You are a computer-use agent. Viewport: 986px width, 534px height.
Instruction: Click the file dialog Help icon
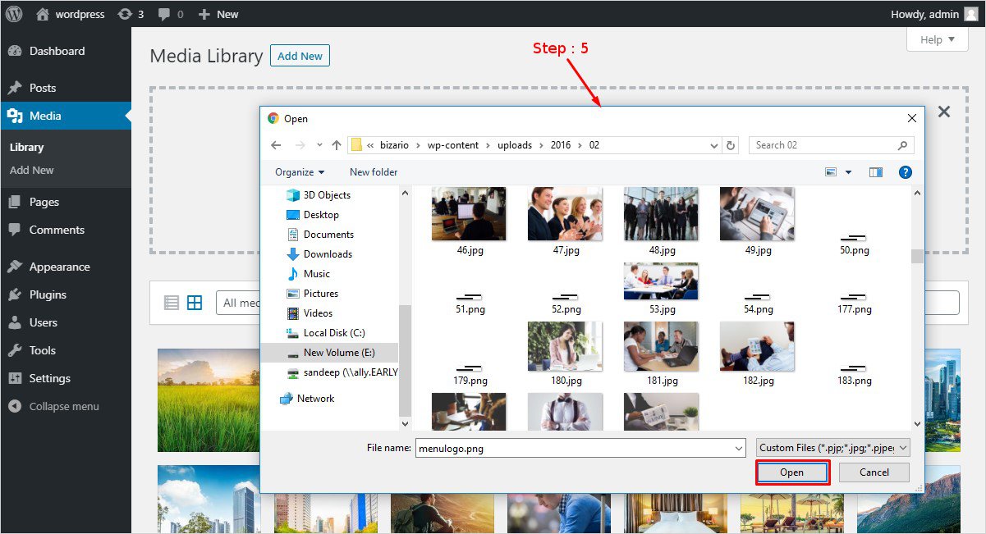click(x=905, y=172)
